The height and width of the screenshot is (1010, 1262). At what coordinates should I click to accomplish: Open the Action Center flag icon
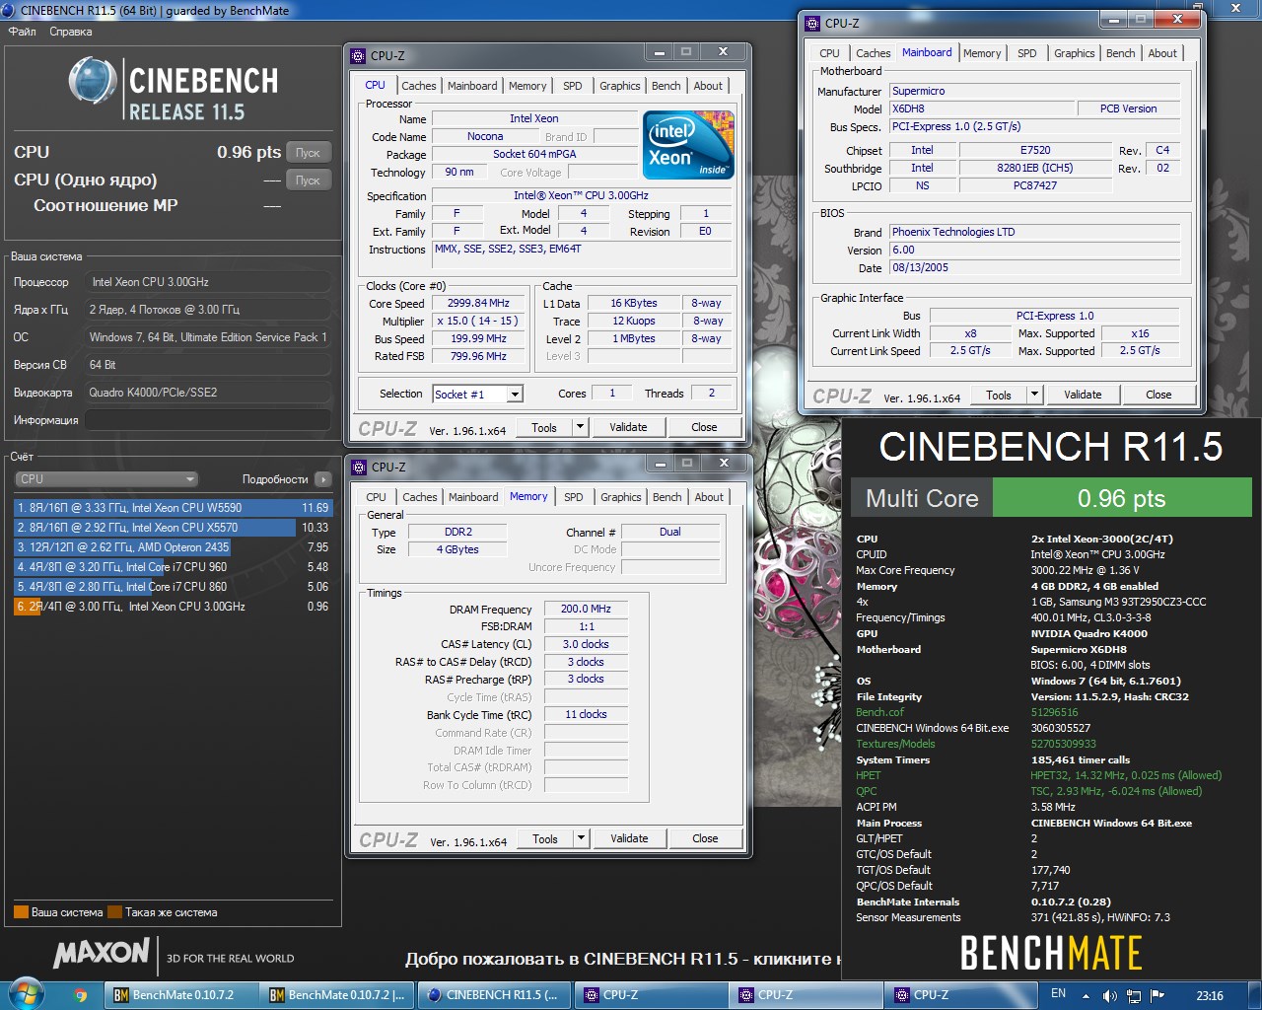pyautogui.click(x=1157, y=995)
